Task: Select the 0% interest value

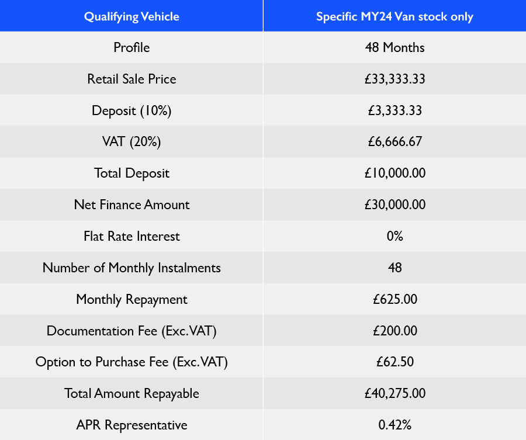Action: (394, 237)
